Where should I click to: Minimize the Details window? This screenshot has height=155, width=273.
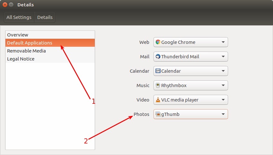click(11, 5)
